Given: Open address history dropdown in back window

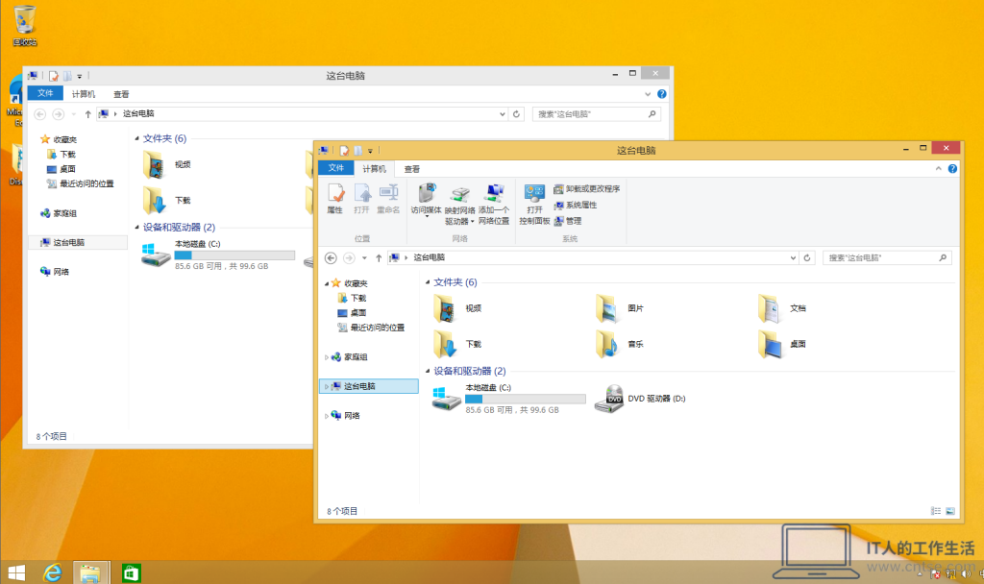Looking at the screenshot, I should click(502, 114).
